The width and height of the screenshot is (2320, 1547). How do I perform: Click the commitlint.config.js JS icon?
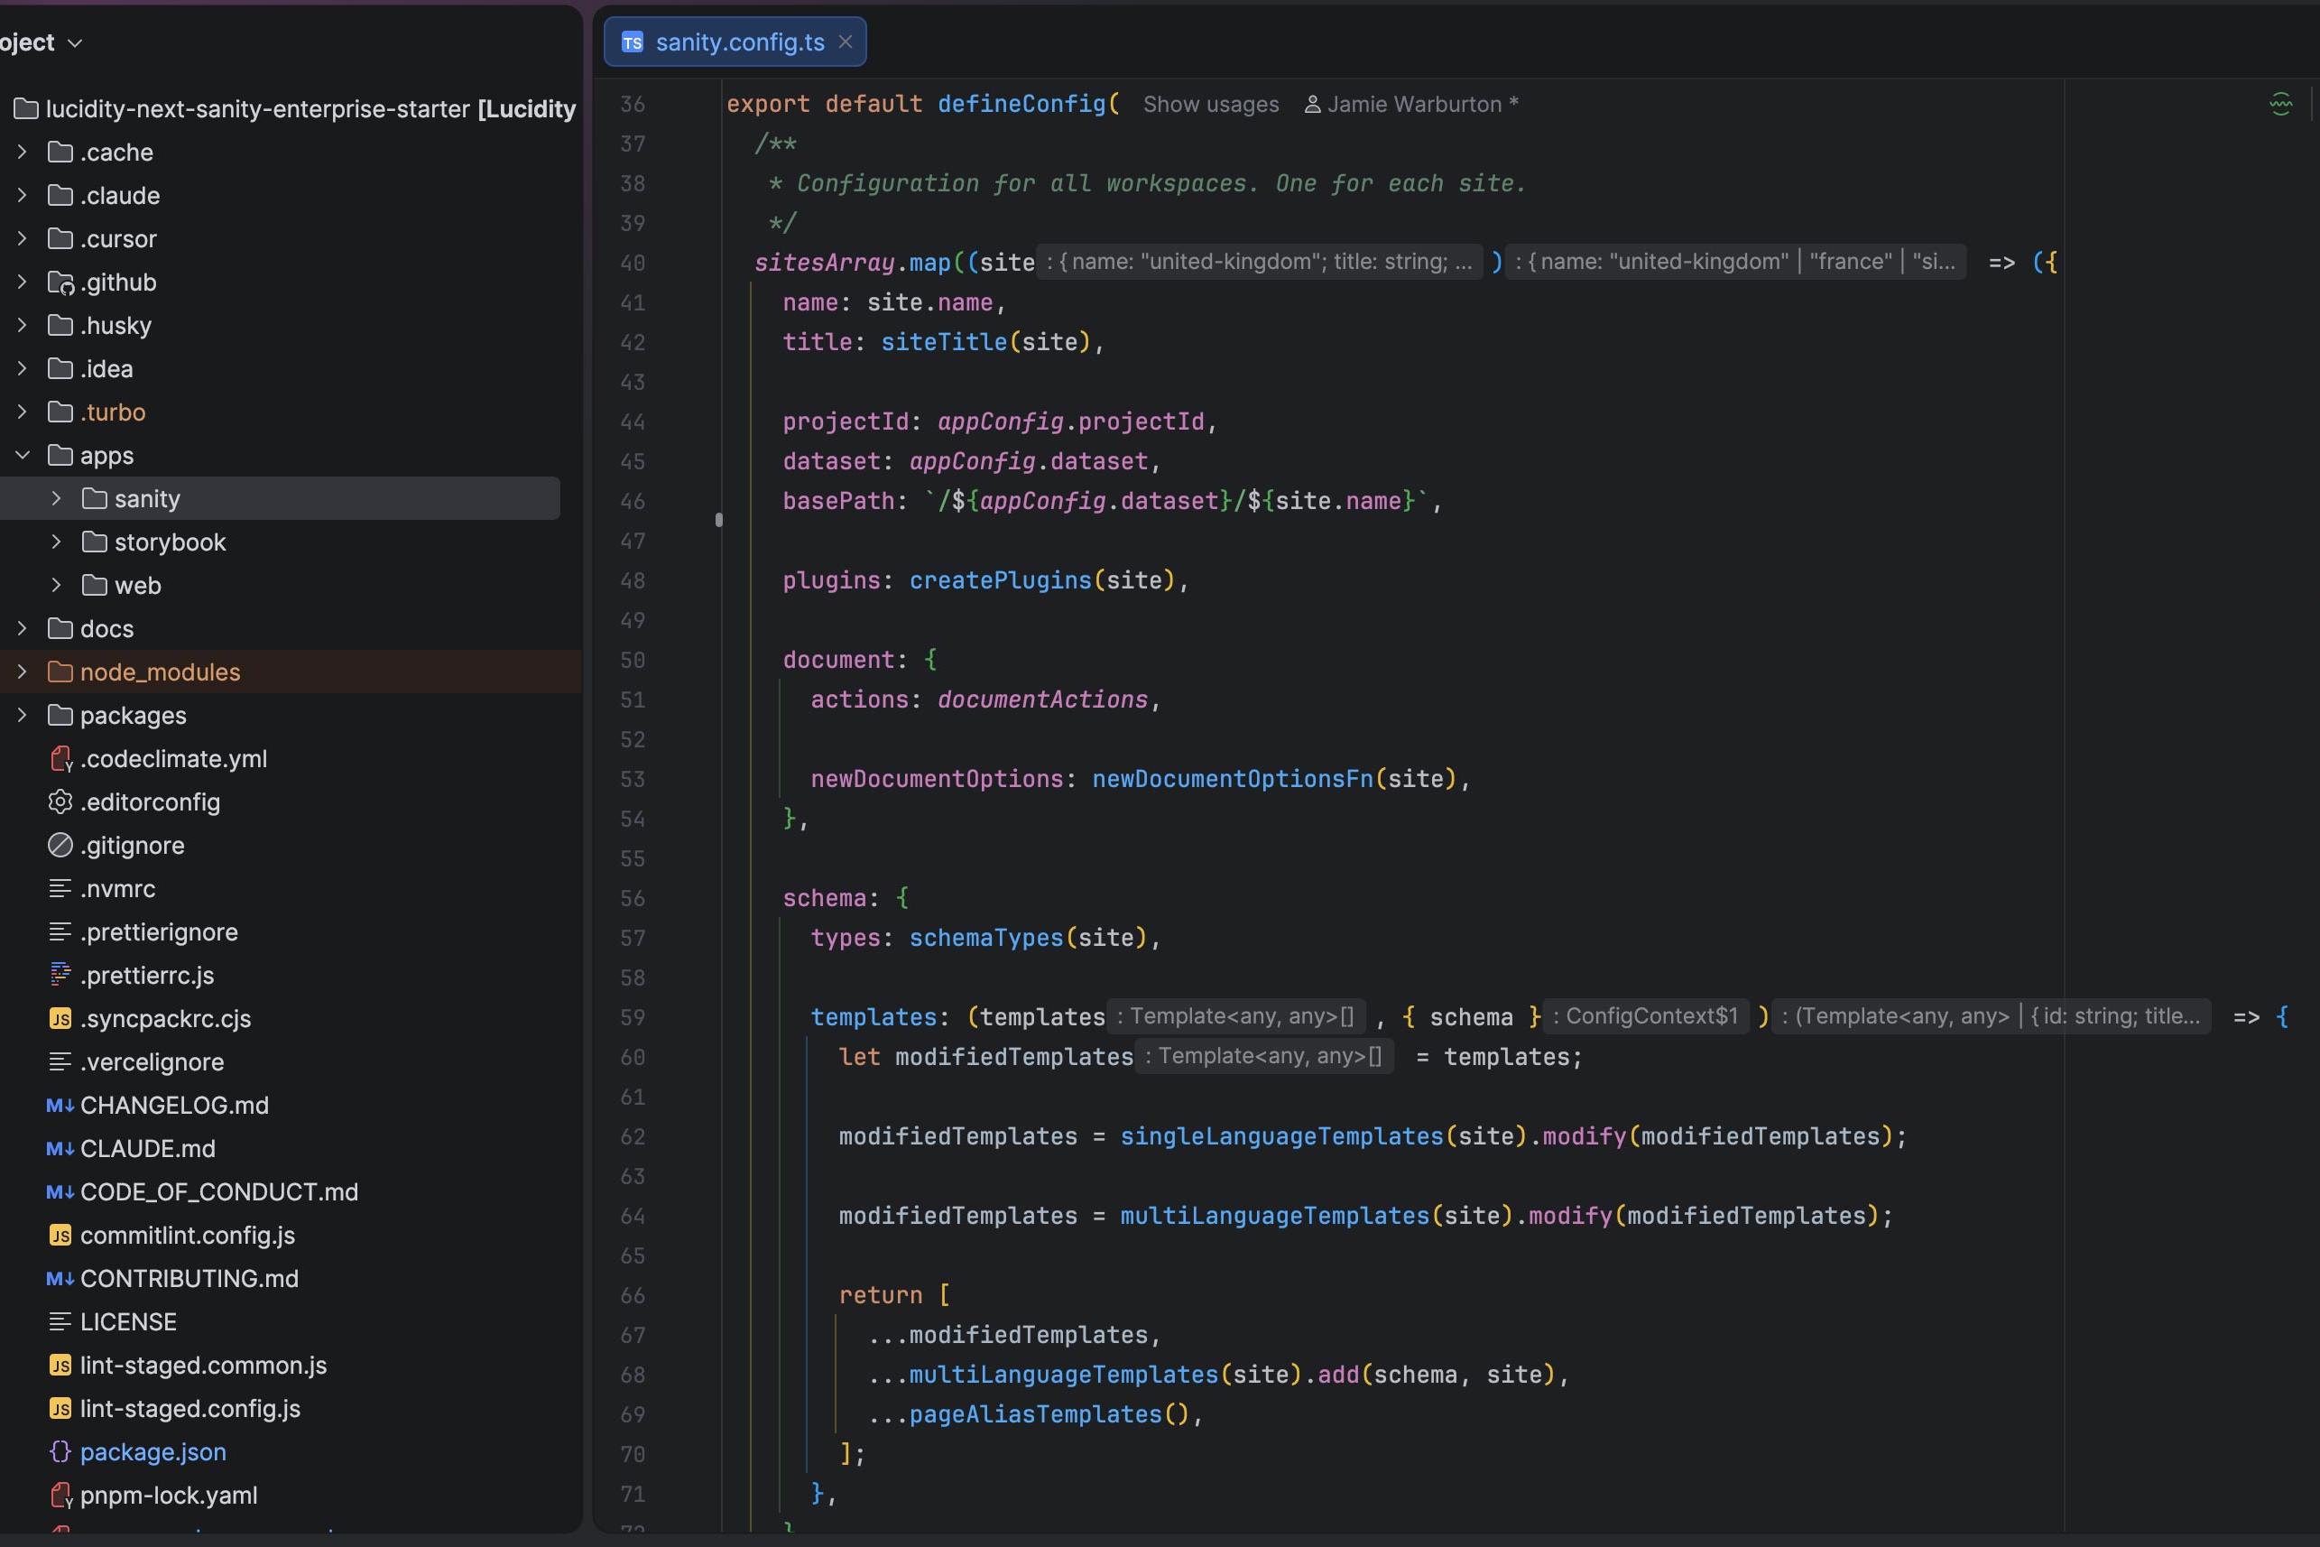point(60,1236)
